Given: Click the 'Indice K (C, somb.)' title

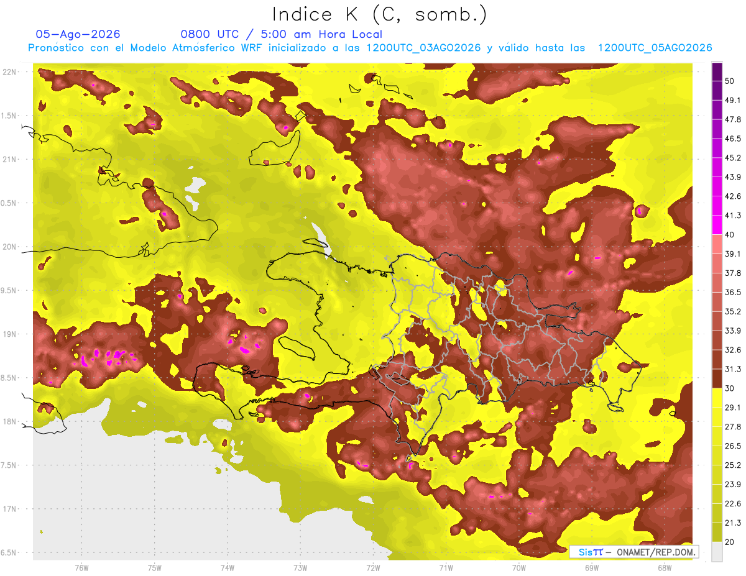Looking at the screenshot, I should tap(379, 14).
